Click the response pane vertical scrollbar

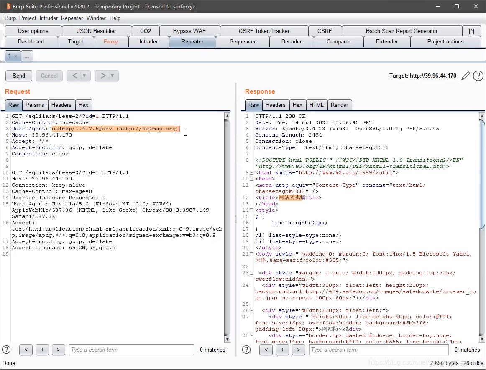click(x=482, y=227)
